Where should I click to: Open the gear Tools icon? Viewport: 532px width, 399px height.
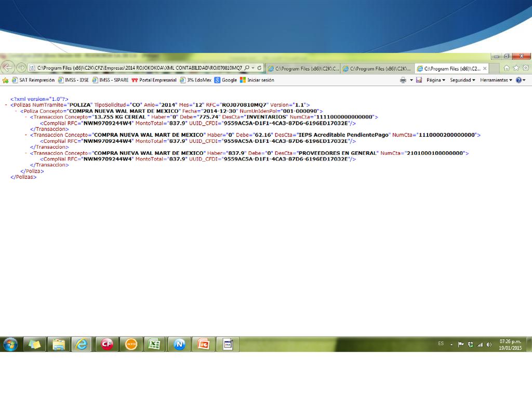point(526,68)
